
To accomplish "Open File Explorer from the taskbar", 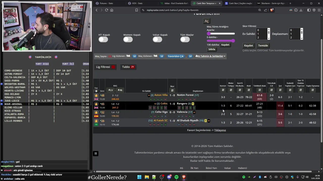I will coord(147,177).
